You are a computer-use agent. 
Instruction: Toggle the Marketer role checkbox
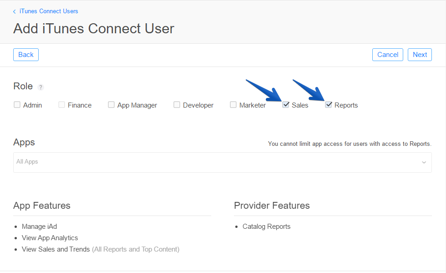click(x=233, y=105)
